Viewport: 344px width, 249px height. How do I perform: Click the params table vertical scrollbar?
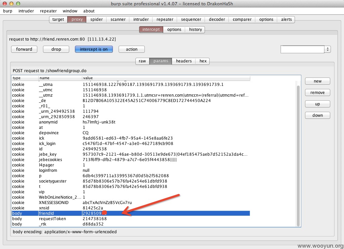pos(298,156)
